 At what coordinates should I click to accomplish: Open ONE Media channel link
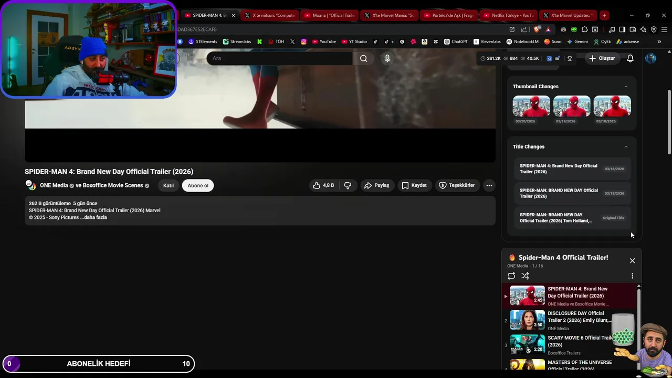[54, 185]
